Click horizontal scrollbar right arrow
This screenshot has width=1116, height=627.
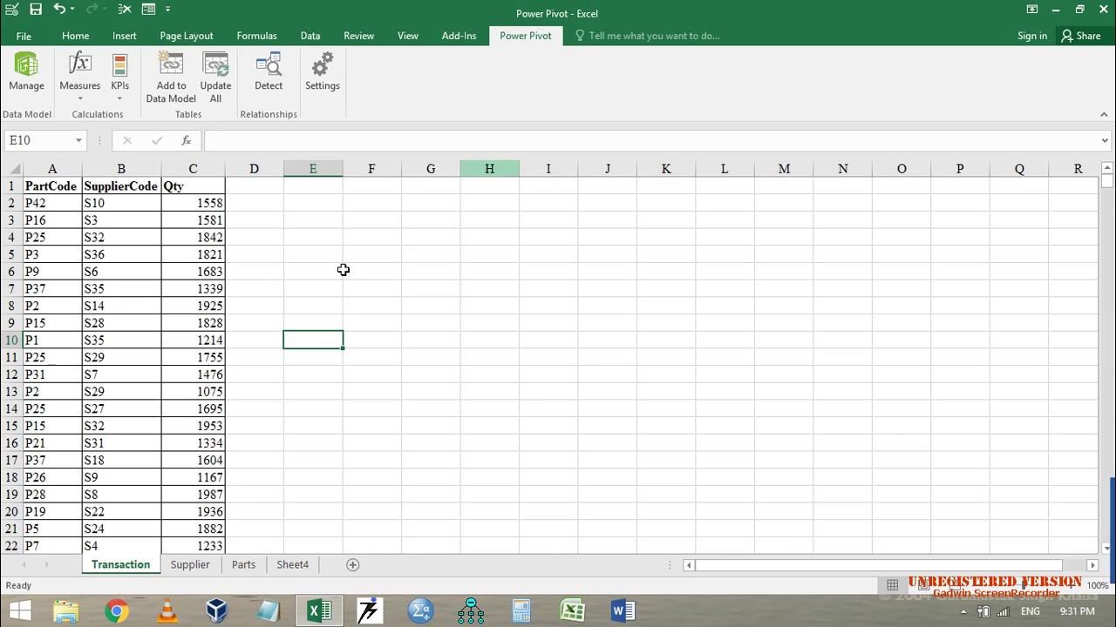tap(1092, 565)
